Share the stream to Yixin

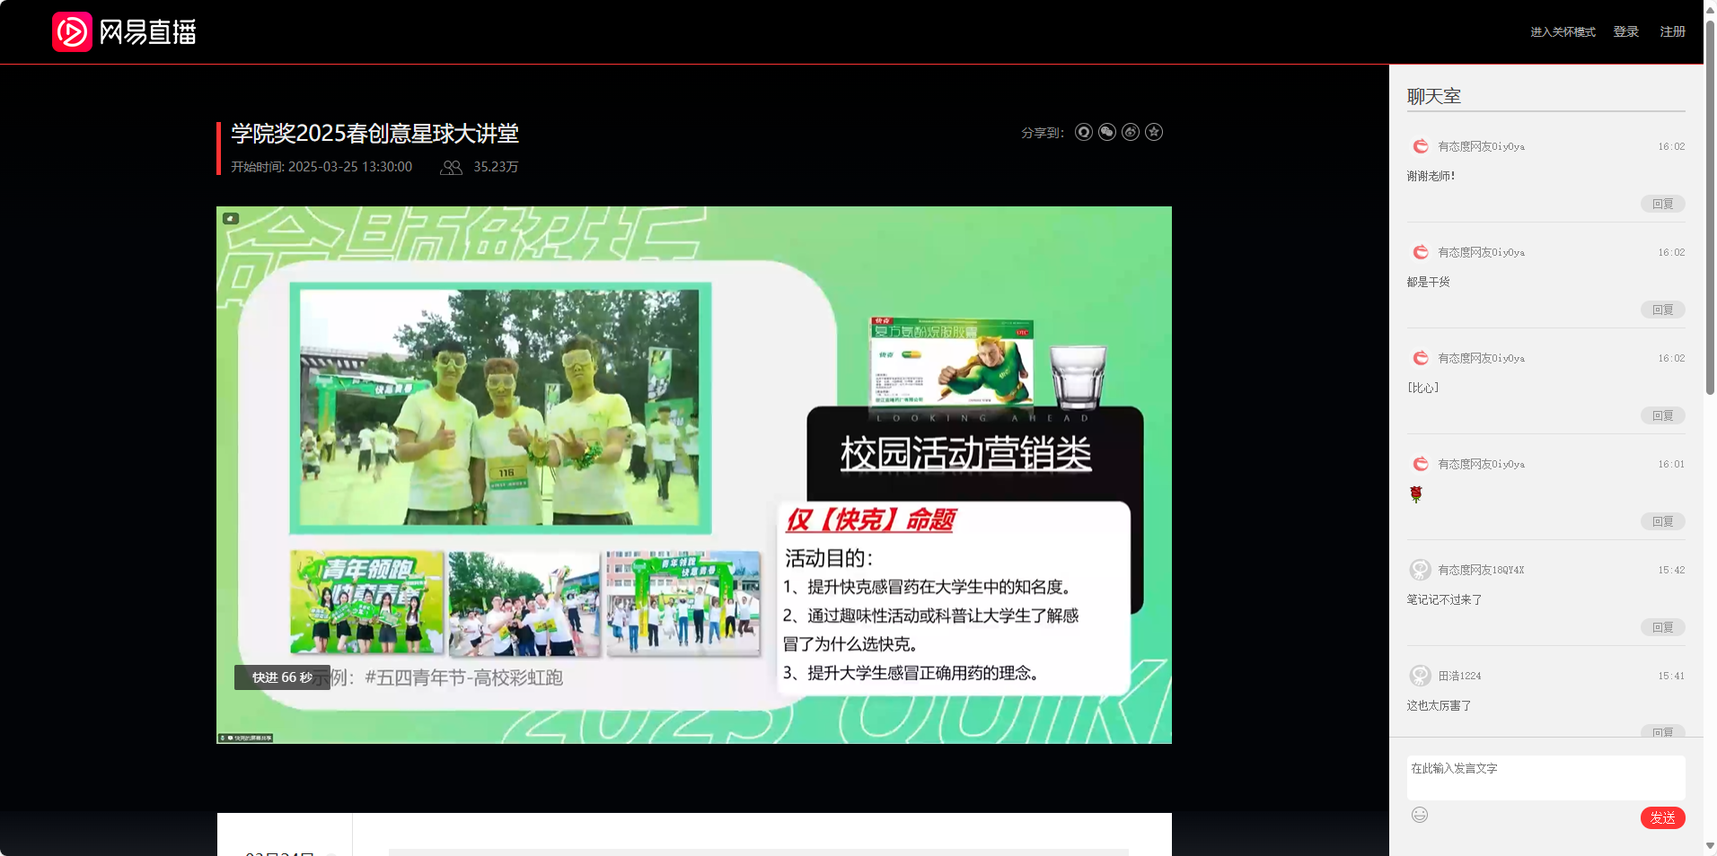1084,132
